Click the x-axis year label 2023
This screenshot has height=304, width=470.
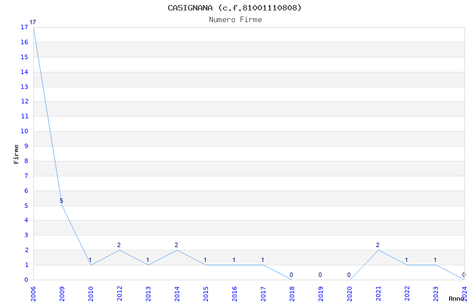[x=436, y=294]
